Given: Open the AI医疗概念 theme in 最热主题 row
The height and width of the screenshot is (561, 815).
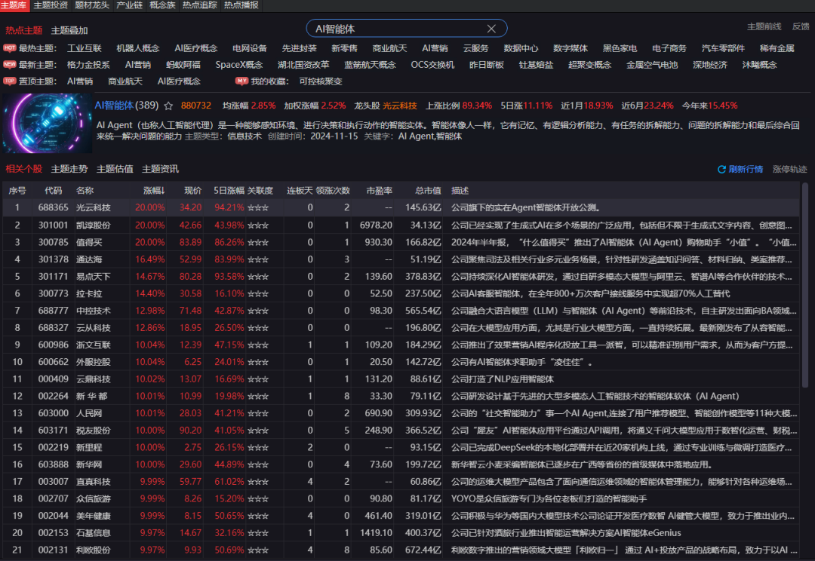Looking at the screenshot, I should (x=196, y=48).
